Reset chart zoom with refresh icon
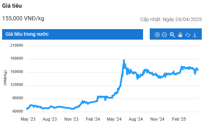The height and width of the screenshot is (128, 206). pos(188,35)
